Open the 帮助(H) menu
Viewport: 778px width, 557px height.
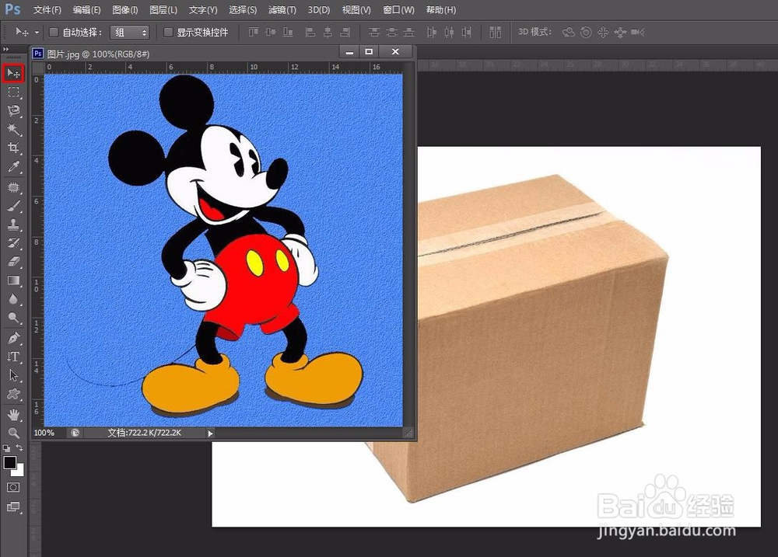click(440, 10)
